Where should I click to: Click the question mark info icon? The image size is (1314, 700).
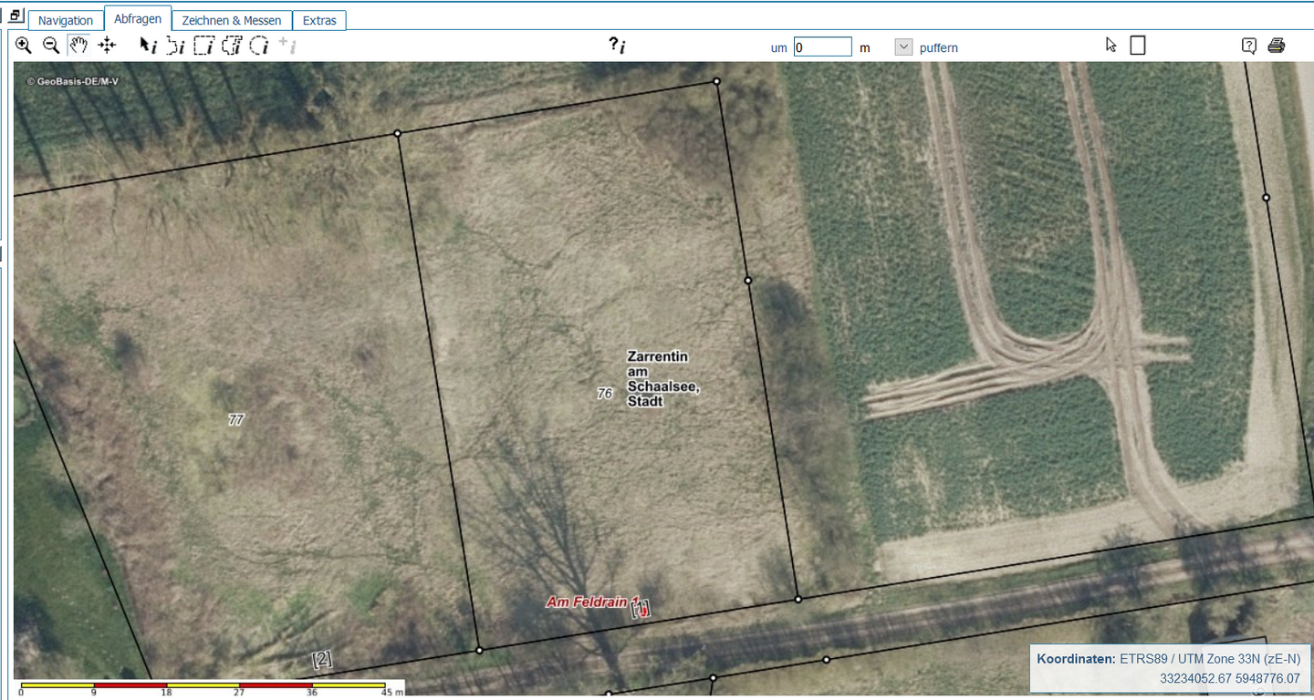[617, 45]
